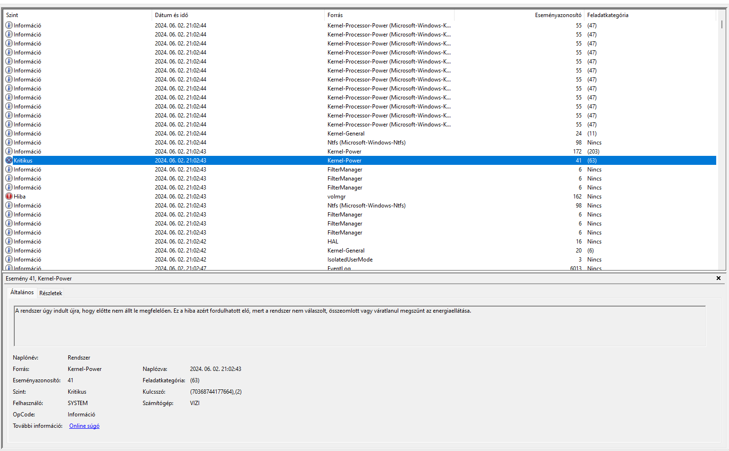Click the red error icon of the volmgr row
729x451 pixels.
coord(9,197)
